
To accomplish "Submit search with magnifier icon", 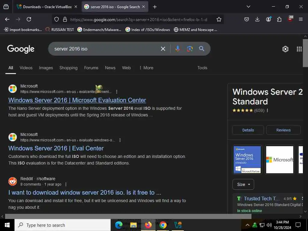I will pyautogui.click(x=202, y=49).
